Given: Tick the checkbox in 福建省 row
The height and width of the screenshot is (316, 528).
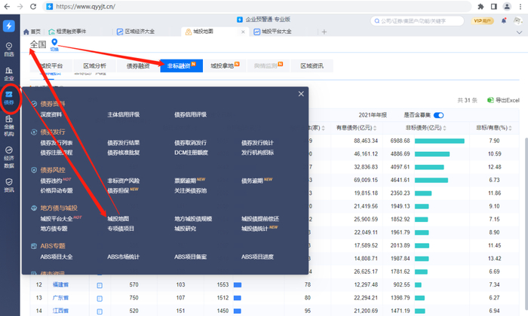Looking at the screenshot, I should pyautogui.click(x=100, y=285).
